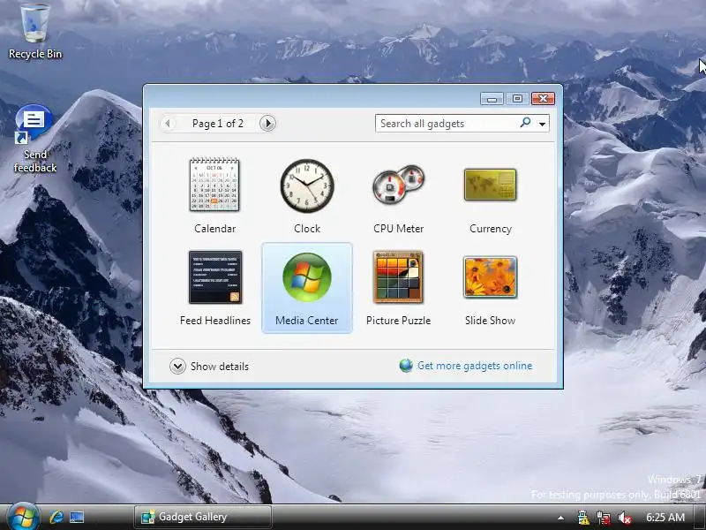Open the Send feedback desktop shortcut
The width and height of the screenshot is (706, 530).
(x=35, y=139)
